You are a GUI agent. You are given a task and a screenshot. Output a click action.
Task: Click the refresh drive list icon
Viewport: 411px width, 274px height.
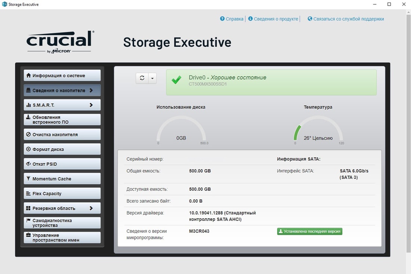click(142, 78)
